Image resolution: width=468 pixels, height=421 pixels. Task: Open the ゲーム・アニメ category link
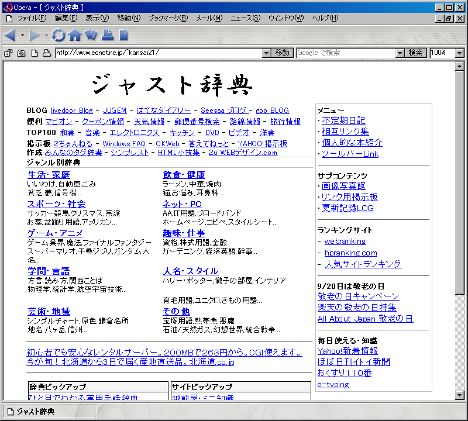pos(55,233)
